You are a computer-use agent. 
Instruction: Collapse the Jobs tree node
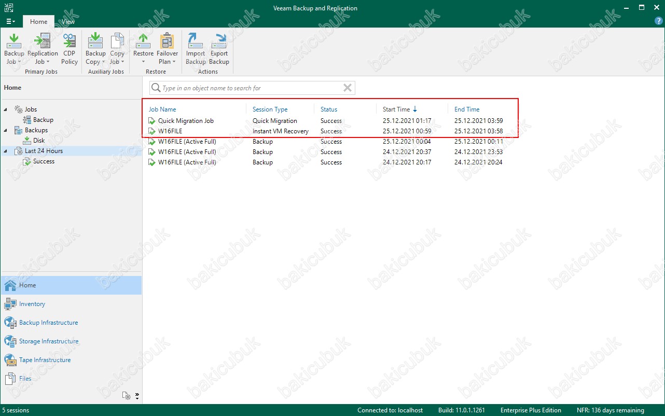tap(6, 109)
